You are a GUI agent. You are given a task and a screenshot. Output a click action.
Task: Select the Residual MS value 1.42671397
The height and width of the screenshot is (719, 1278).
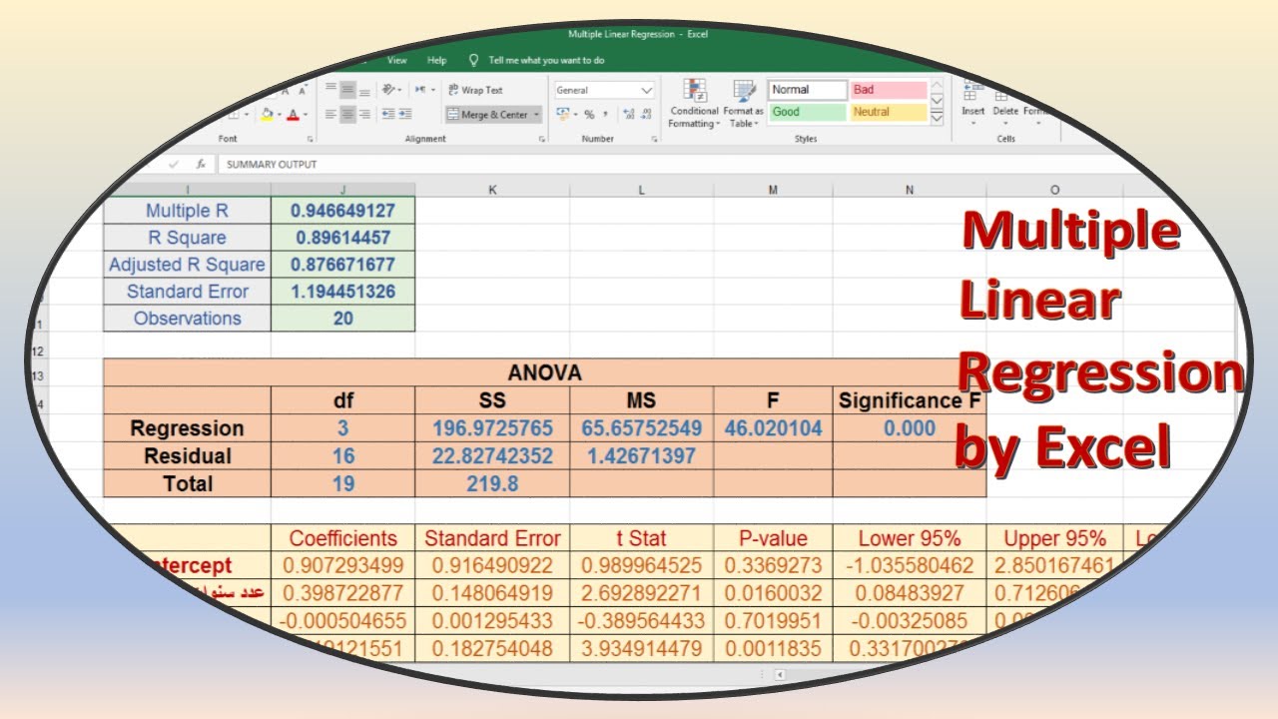click(641, 456)
